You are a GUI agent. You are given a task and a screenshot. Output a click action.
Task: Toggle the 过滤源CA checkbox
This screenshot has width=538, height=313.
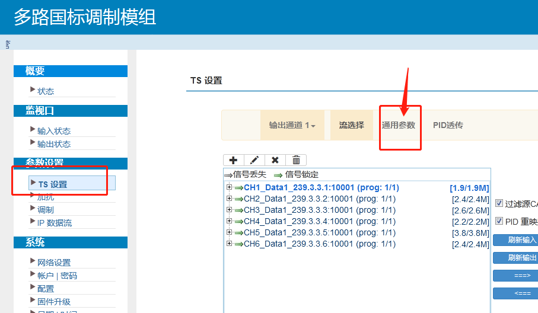(499, 203)
